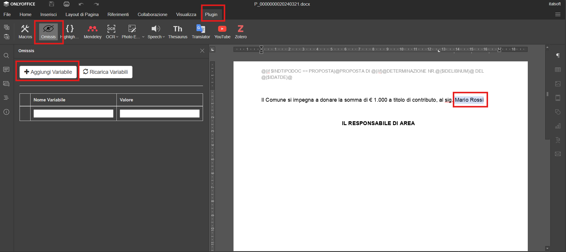
Task: Close the Omissis side panel
Action: pyautogui.click(x=202, y=51)
